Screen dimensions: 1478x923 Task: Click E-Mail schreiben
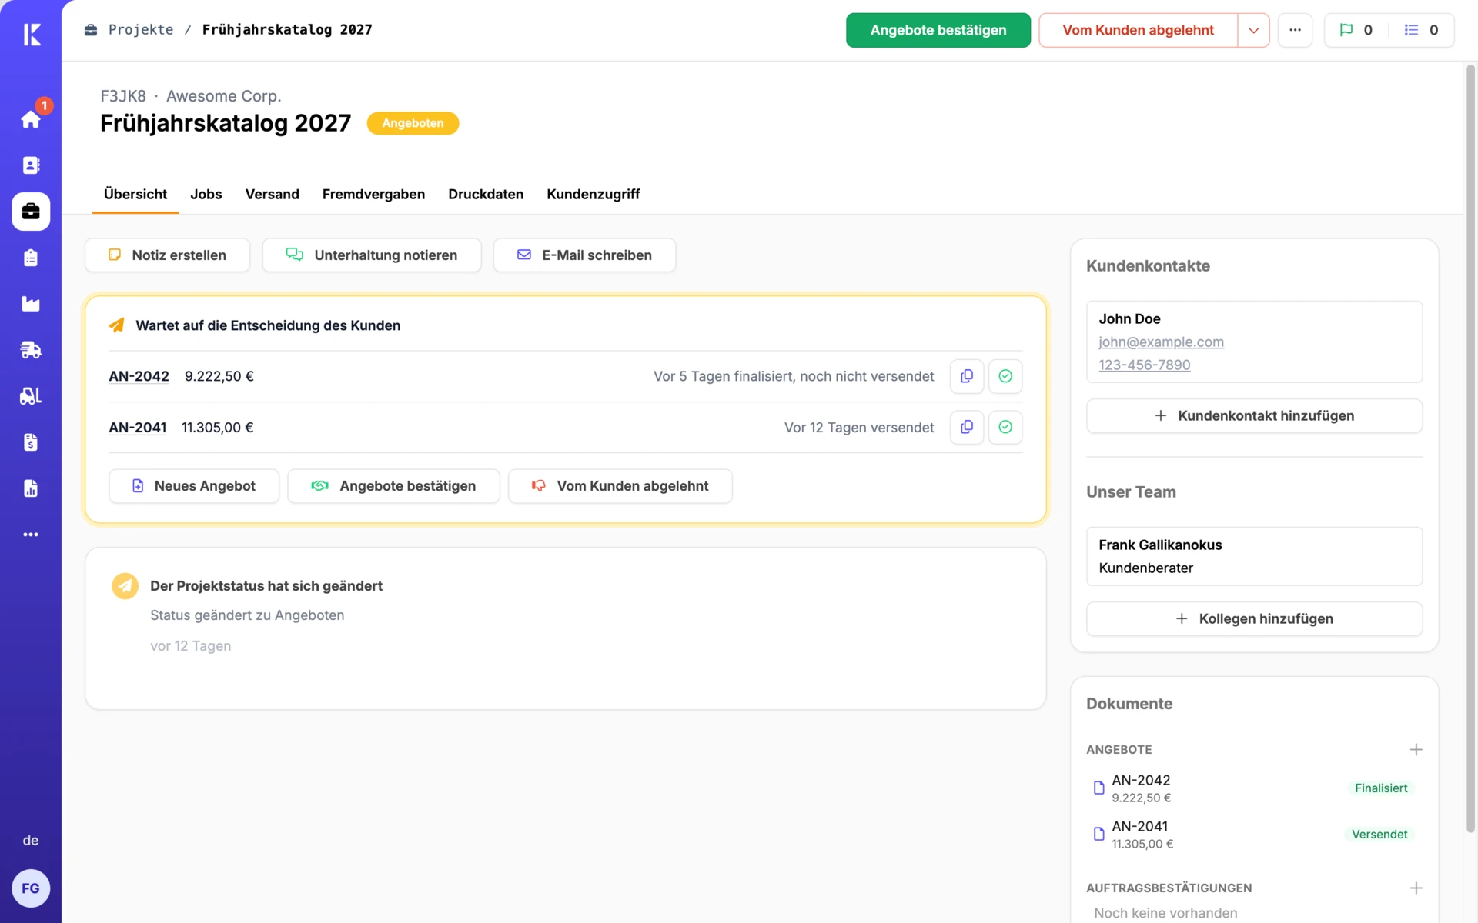point(585,255)
